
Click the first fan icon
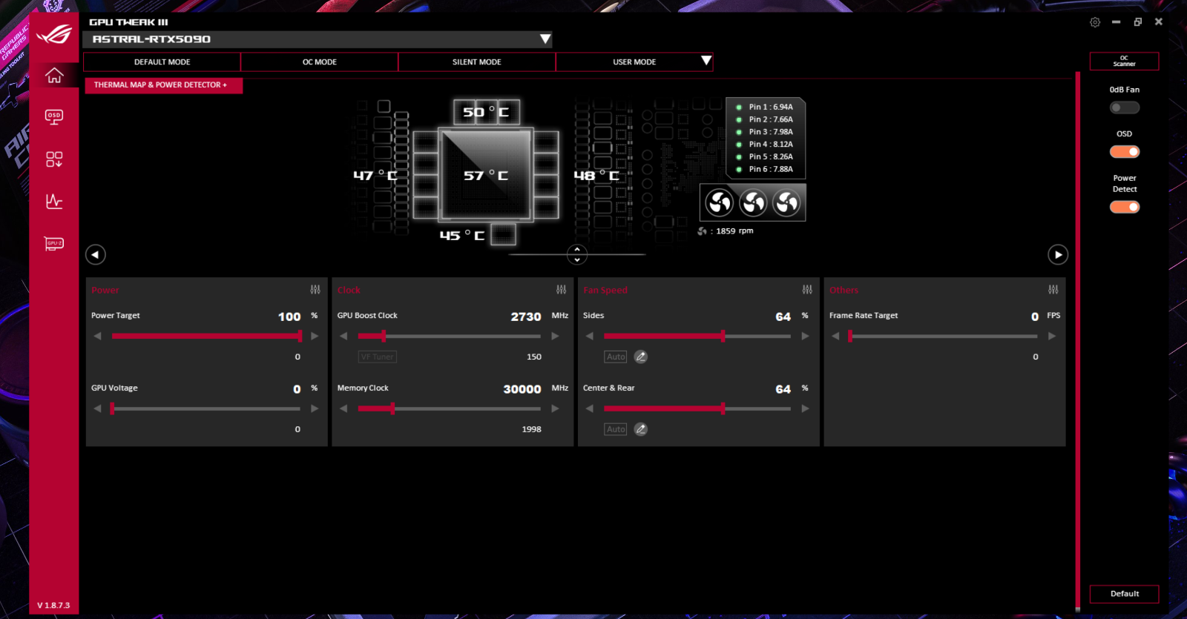[719, 202]
